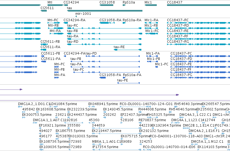Image resolution: width=230 pixels, height=151 pixels.
Task: Select the RH54640.3prime EST
Action: (x=176, y=107)
